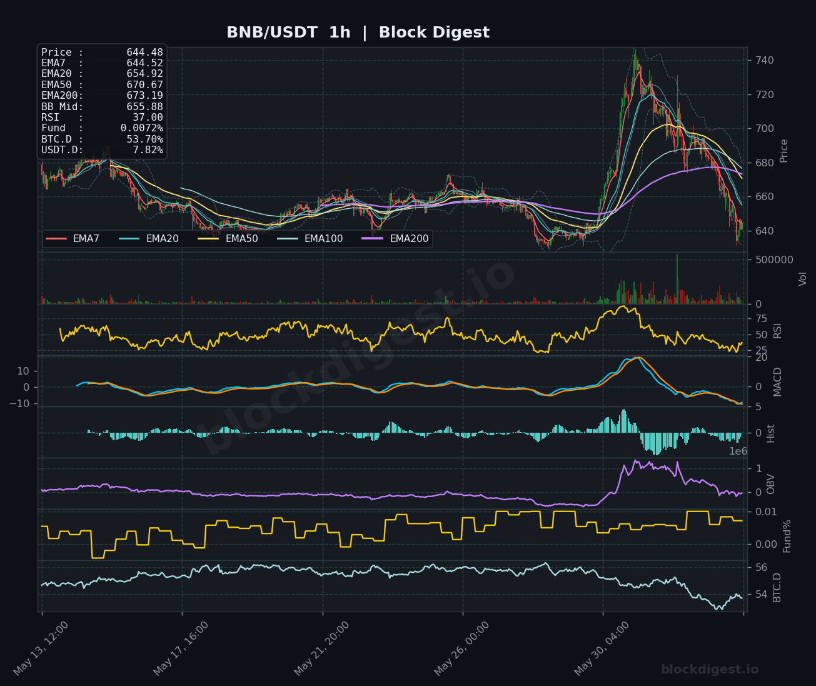Click the tallest green volume bar
Screen dimensions: 816x686
(x=677, y=279)
